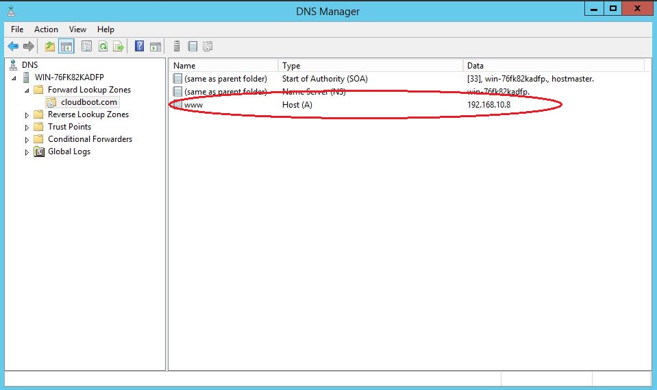
Task: Click the Export List toolbar icon
Action: [119, 47]
